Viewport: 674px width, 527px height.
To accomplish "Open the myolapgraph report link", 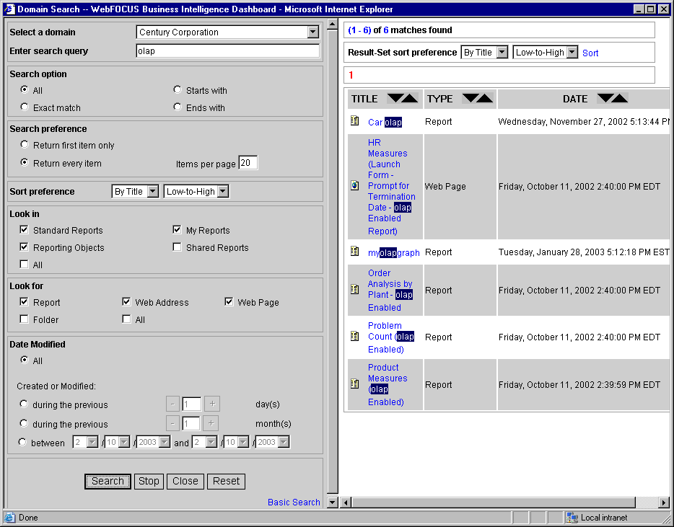I will [x=394, y=253].
